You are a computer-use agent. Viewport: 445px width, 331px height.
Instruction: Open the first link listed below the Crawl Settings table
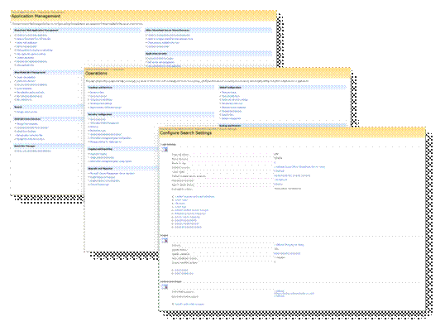coord(194,196)
